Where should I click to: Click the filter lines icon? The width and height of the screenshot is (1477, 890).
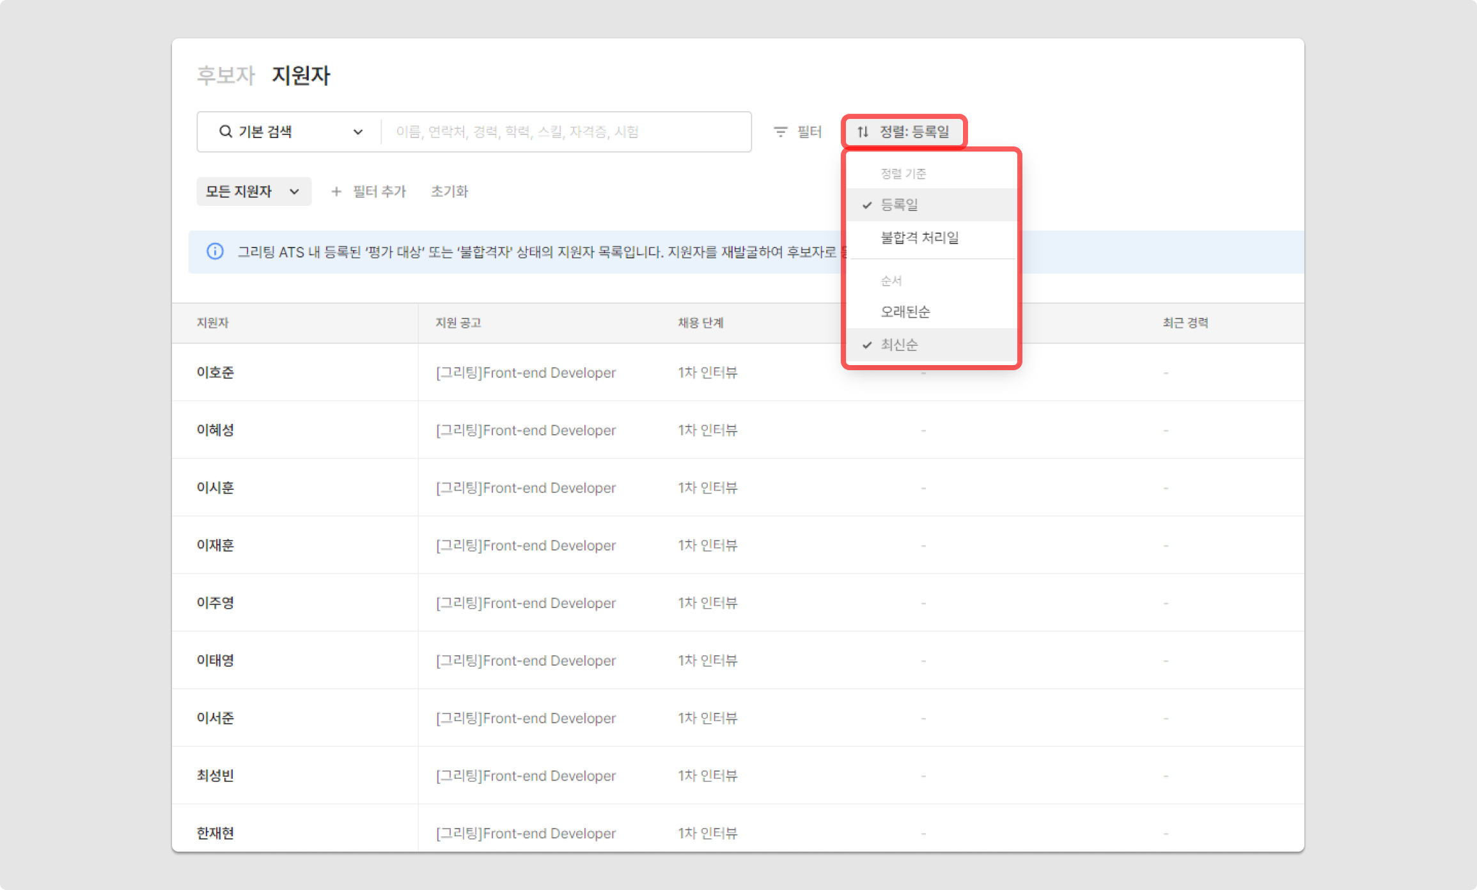(x=780, y=132)
